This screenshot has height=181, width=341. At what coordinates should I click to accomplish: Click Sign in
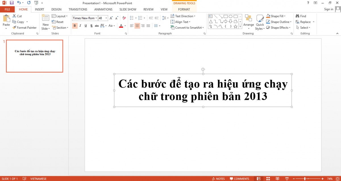[x=328, y=9]
